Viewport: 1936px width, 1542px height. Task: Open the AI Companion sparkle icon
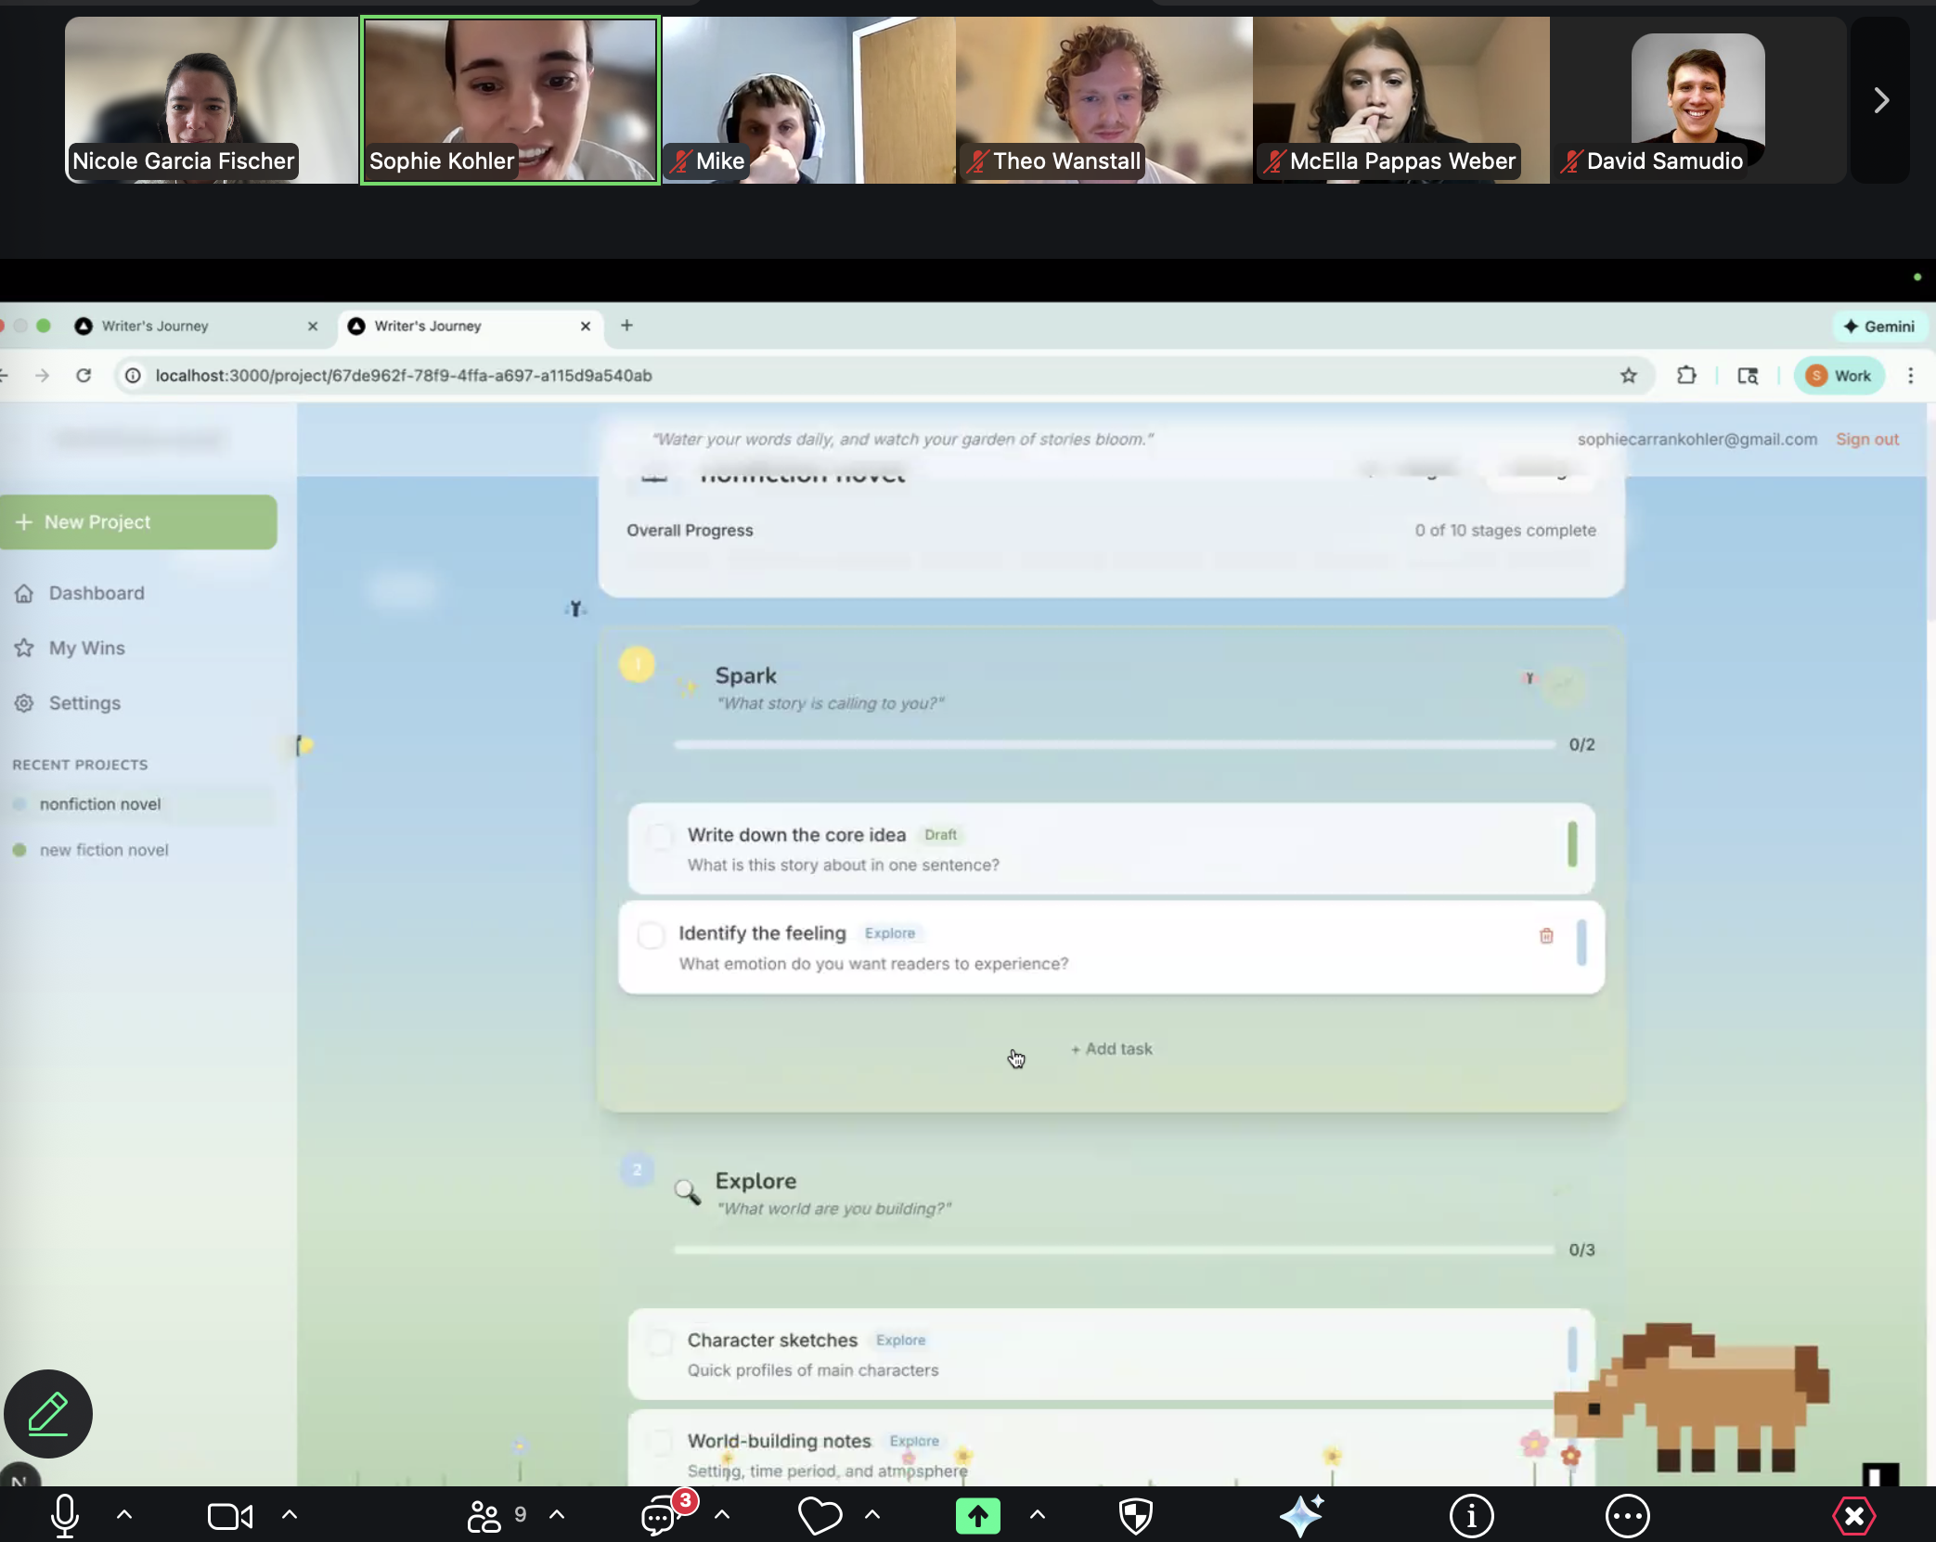pos(1302,1516)
